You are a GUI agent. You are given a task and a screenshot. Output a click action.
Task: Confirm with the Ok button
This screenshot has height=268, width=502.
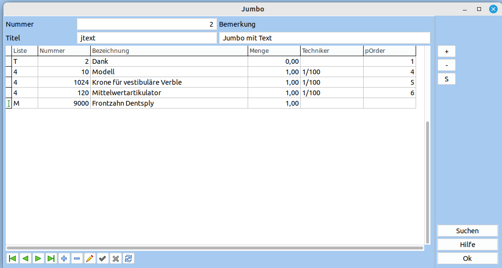[x=467, y=258]
